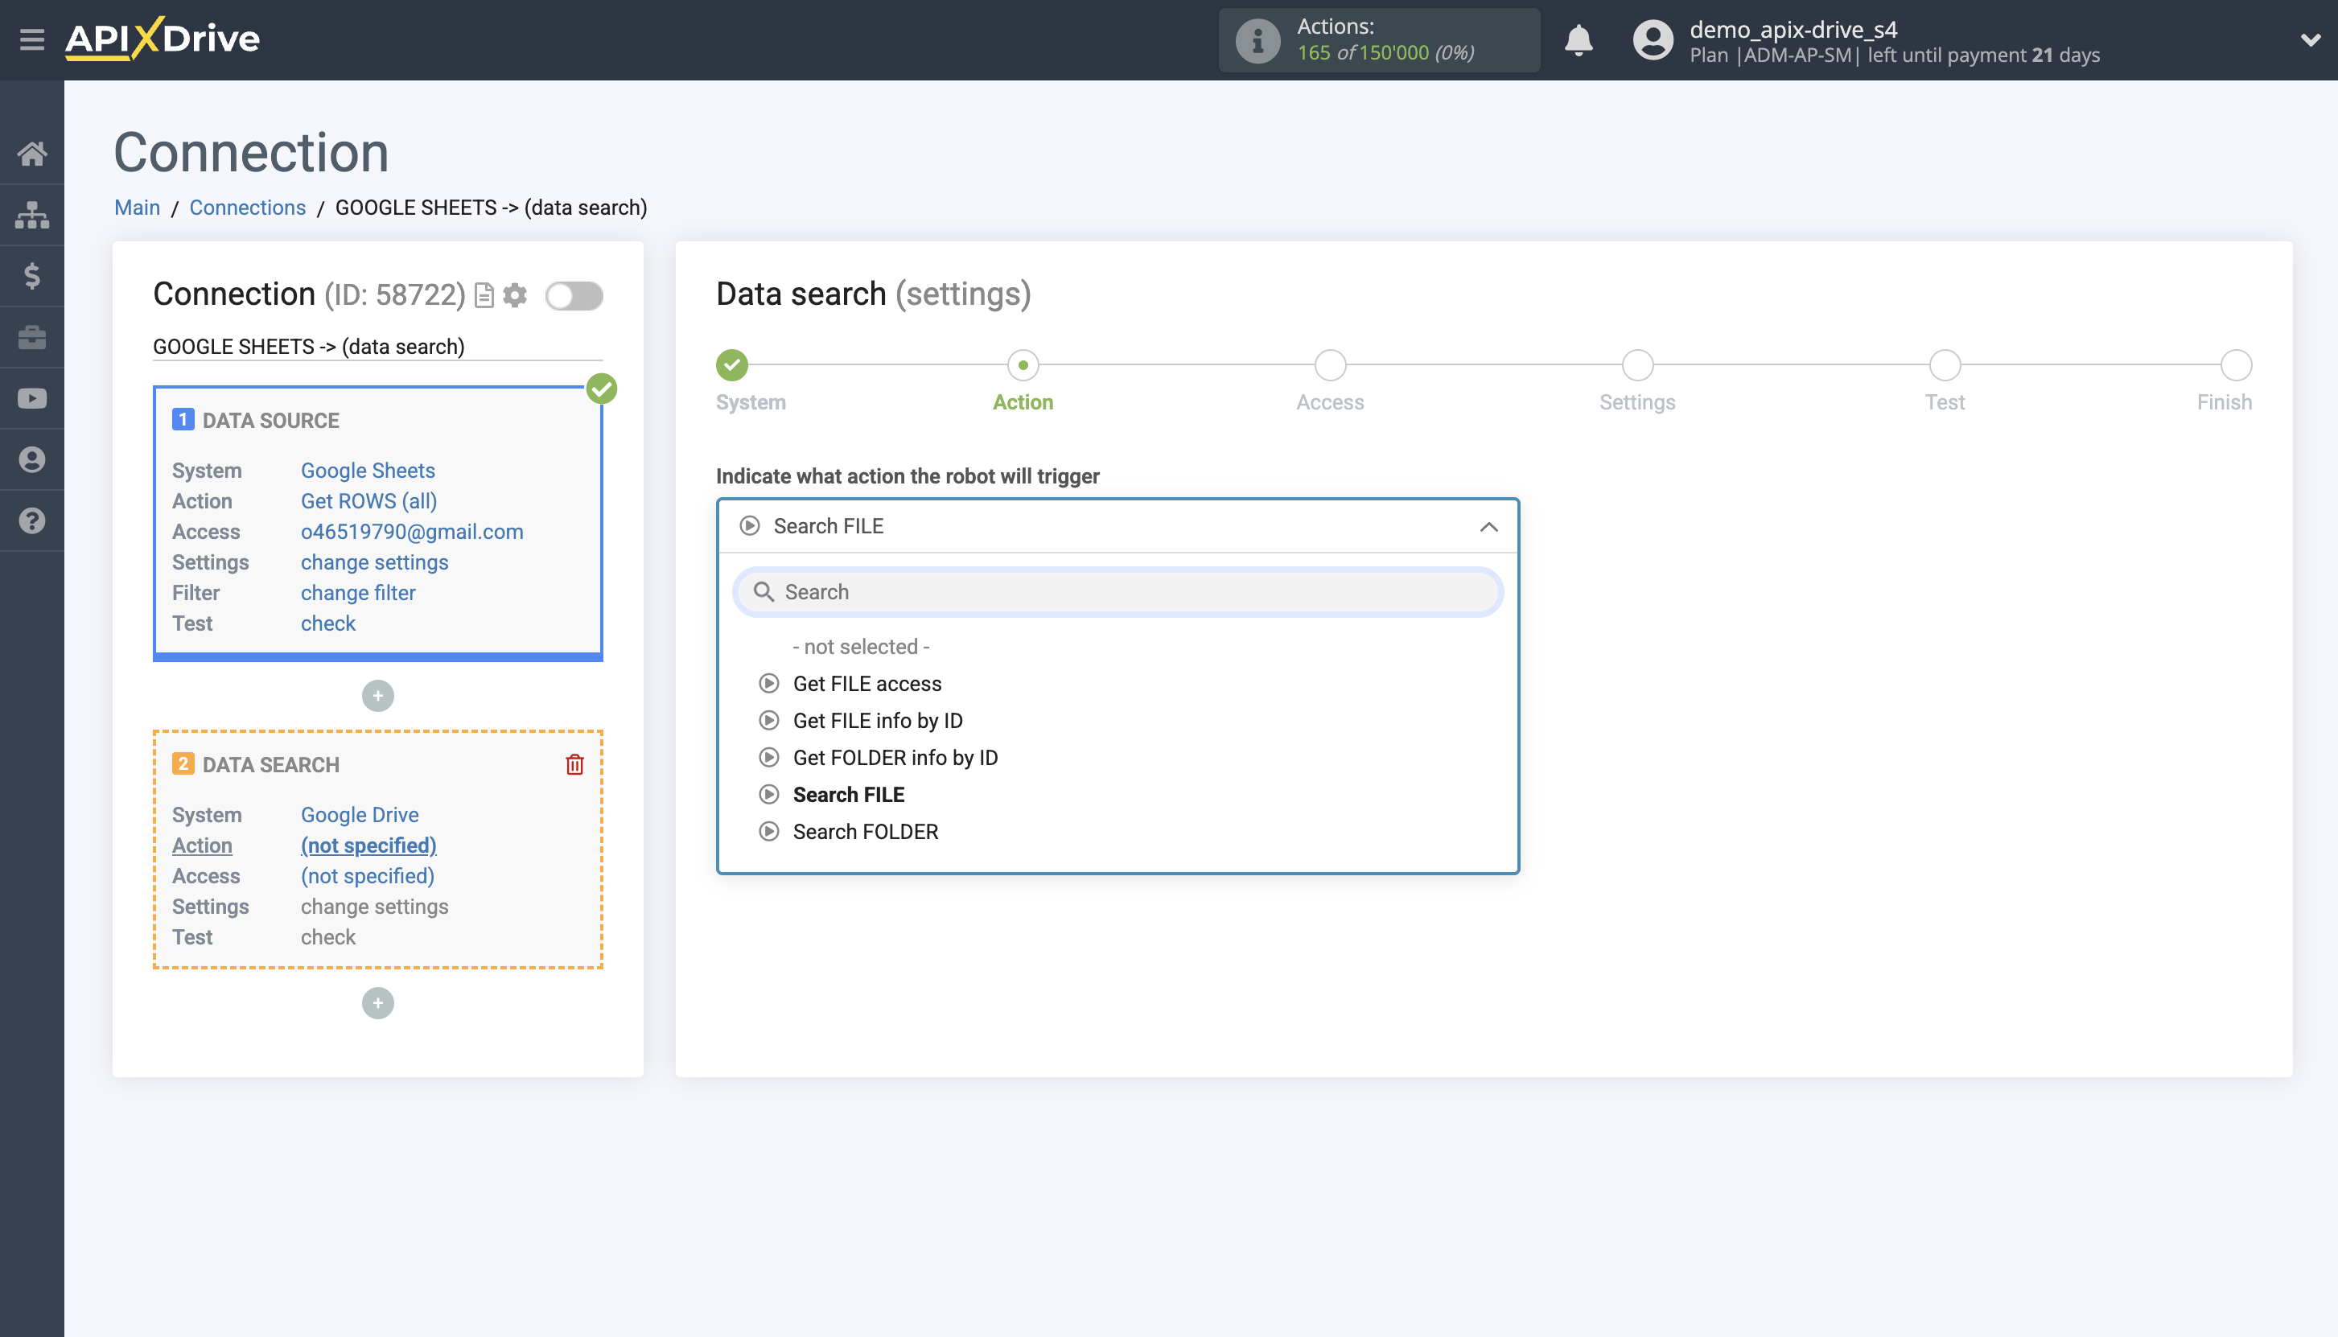Go to the Settings step
This screenshot has height=1337, width=2338.
[1637, 365]
